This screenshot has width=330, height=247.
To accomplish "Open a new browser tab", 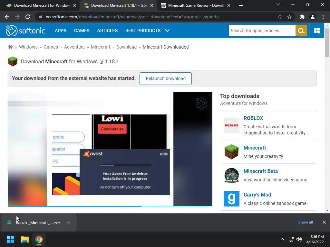I will click(x=241, y=5).
